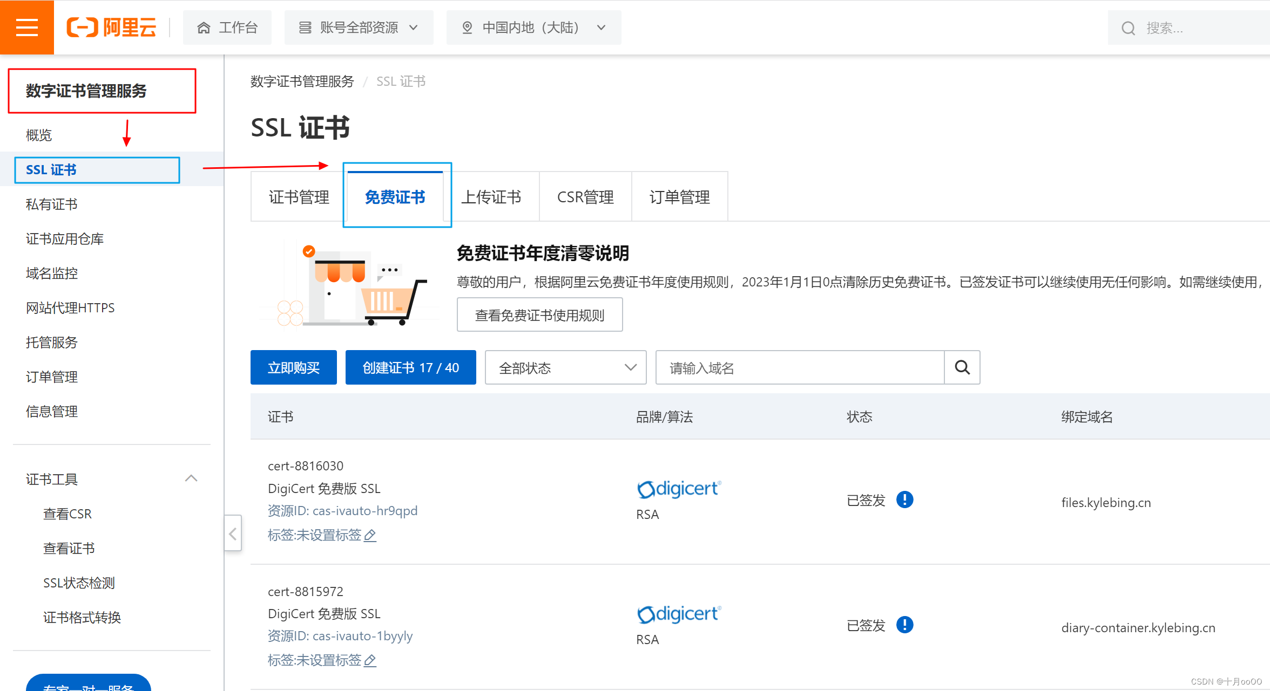Switch to the CSR管理 tab

(x=585, y=197)
